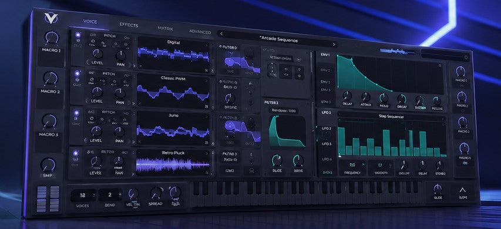Click the Filter 2 Drive knob
Viewport: 501px width, 229px height.
(298, 161)
